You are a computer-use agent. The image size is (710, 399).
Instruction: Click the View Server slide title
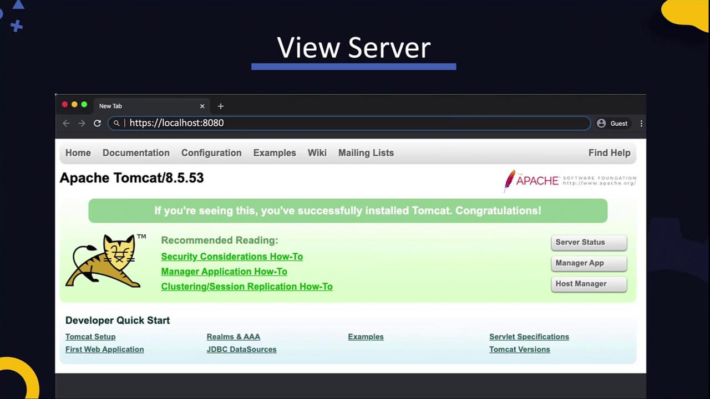coord(354,48)
